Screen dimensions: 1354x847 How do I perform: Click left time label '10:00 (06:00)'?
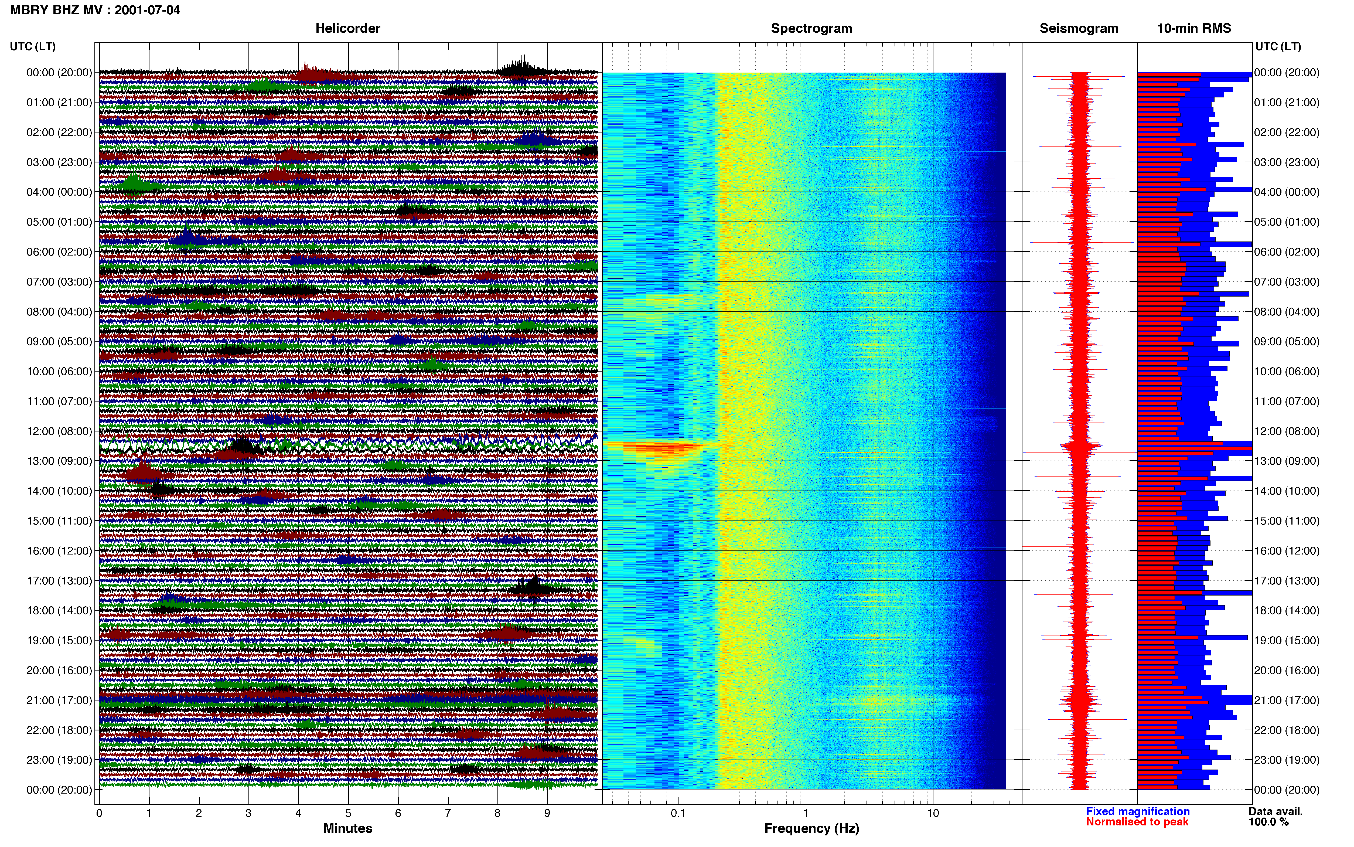pos(59,371)
